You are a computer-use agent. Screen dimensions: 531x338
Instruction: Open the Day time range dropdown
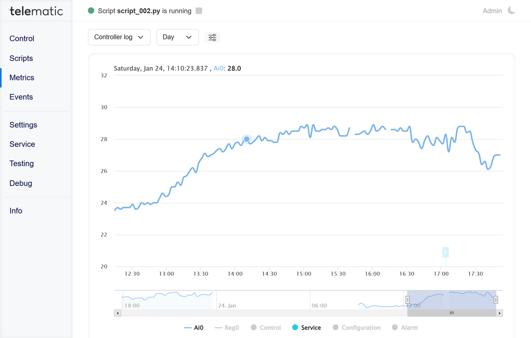coord(177,37)
